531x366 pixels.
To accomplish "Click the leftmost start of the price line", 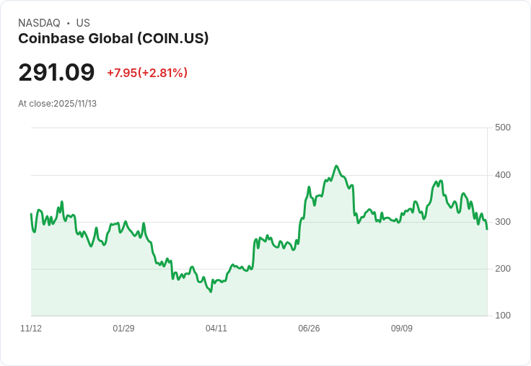I will (x=31, y=214).
